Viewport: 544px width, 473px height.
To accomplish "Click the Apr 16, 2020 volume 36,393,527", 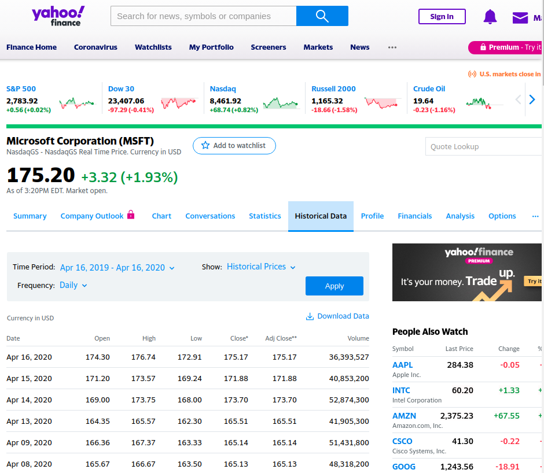I will [x=349, y=357].
